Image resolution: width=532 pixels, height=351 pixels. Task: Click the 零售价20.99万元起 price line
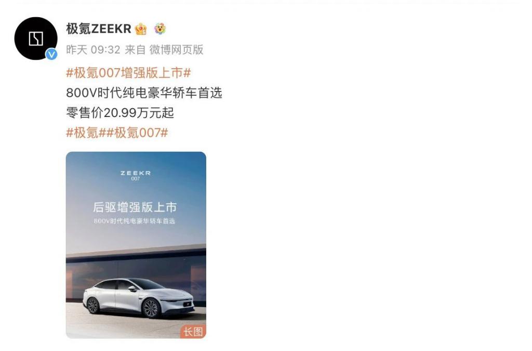point(120,113)
